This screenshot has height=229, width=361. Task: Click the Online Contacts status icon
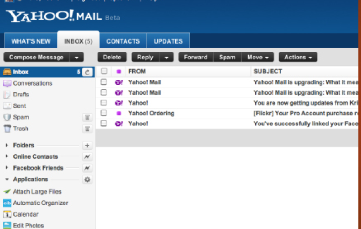(x=87, y=157)
